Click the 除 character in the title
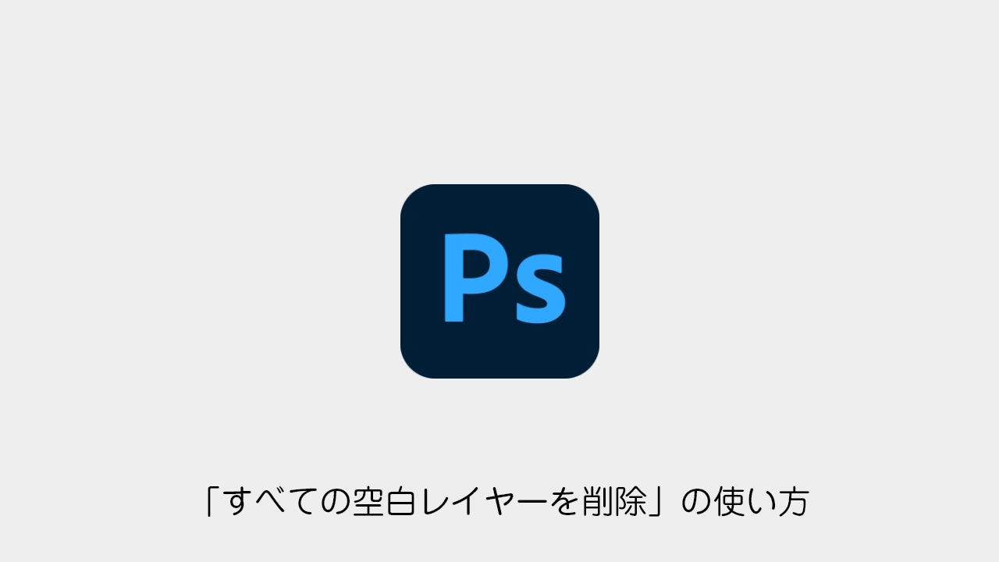 click(631, 502)
